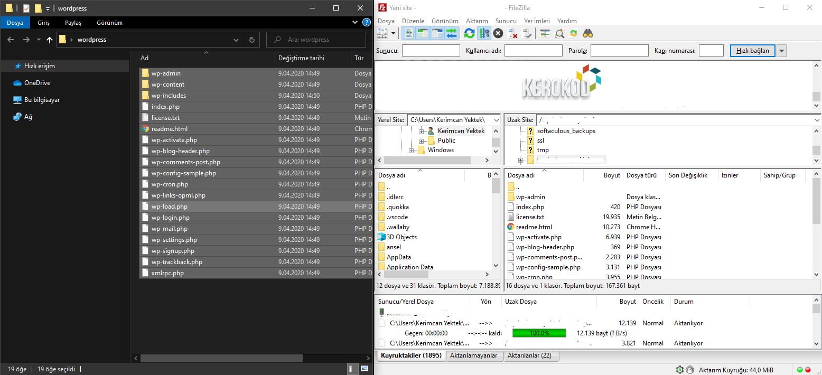Click the binoculars file search icon

(588, 33)
